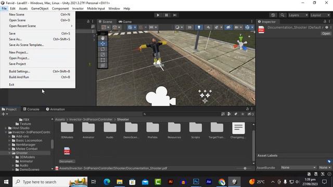Click the Step frame button
This screenshot has height=187, width=333.
(x=175, y=15)
